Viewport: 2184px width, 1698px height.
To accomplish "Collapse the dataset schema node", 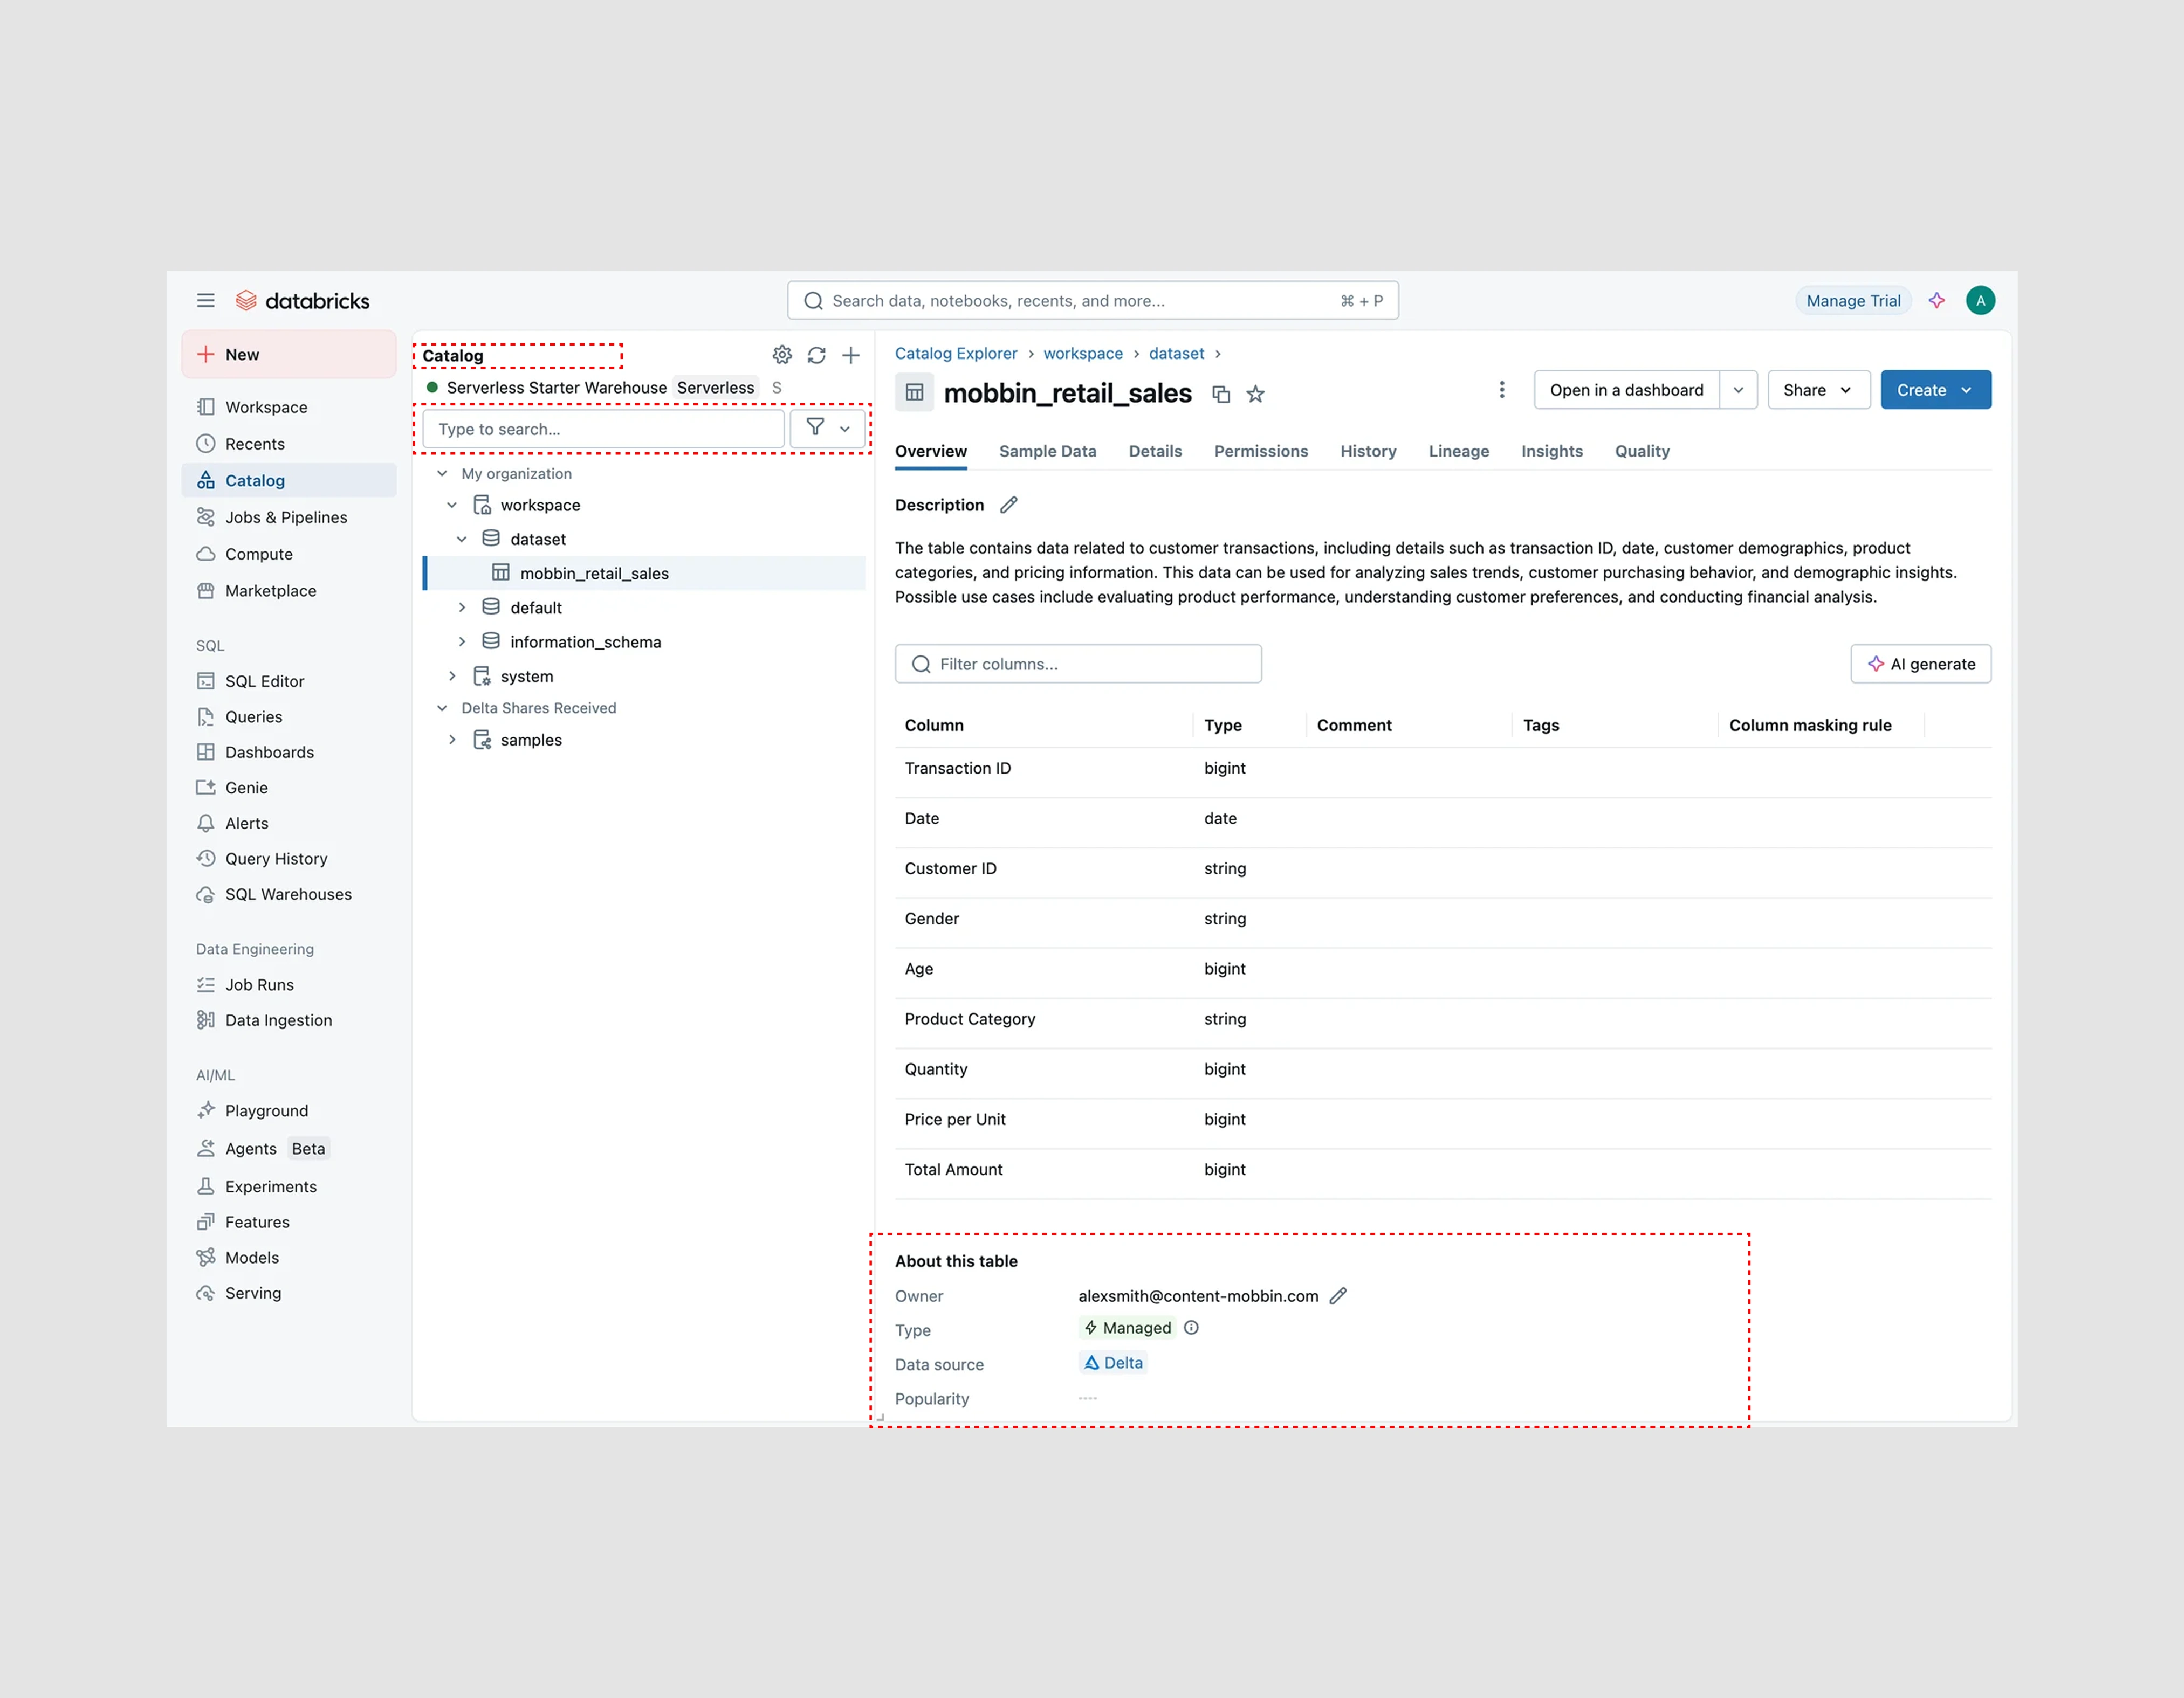I will 462,540.
